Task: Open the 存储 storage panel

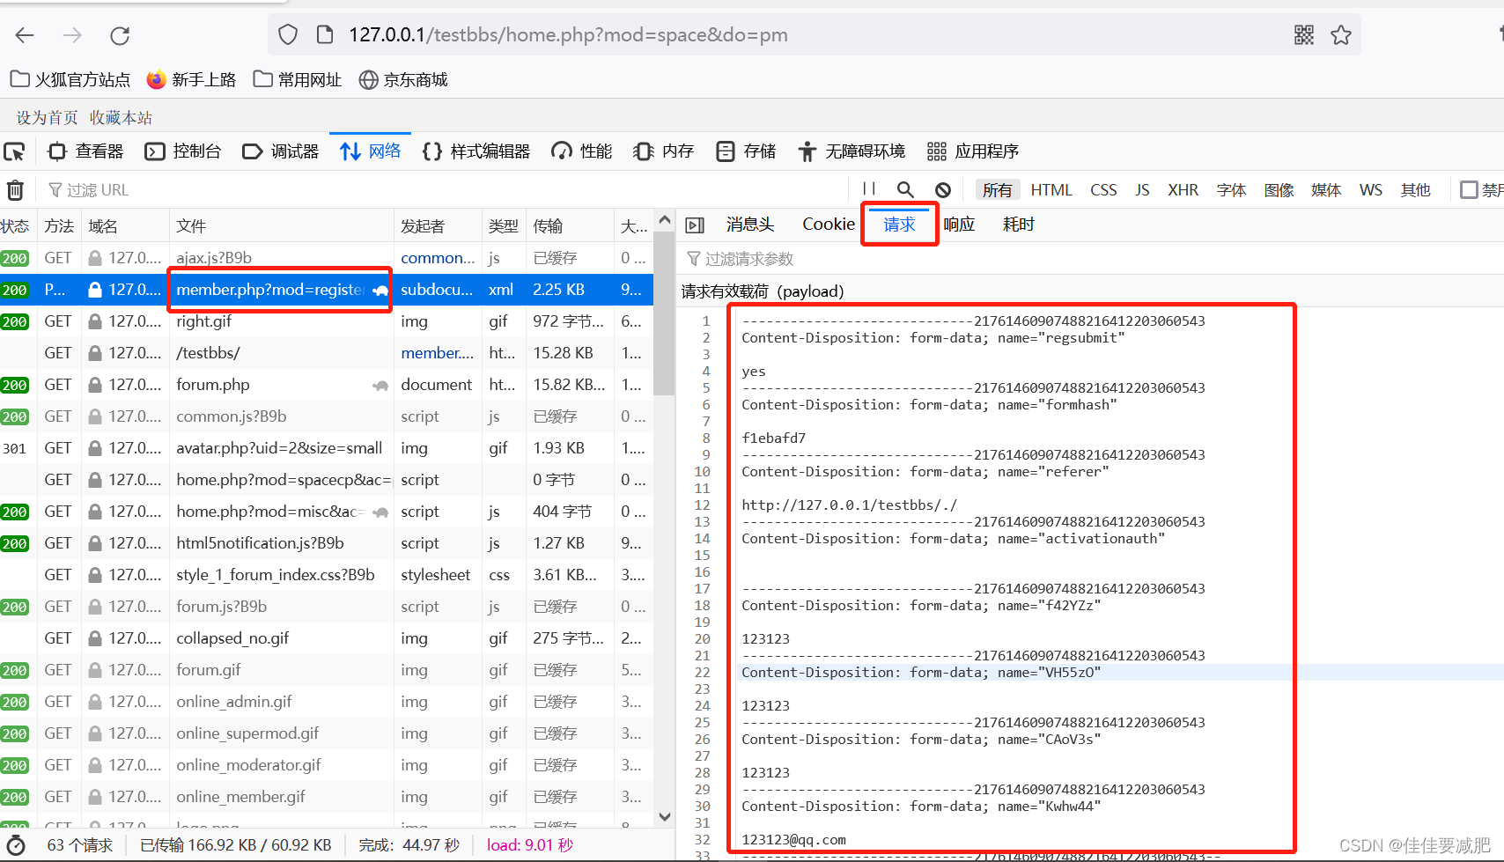Action: [746, 151]
